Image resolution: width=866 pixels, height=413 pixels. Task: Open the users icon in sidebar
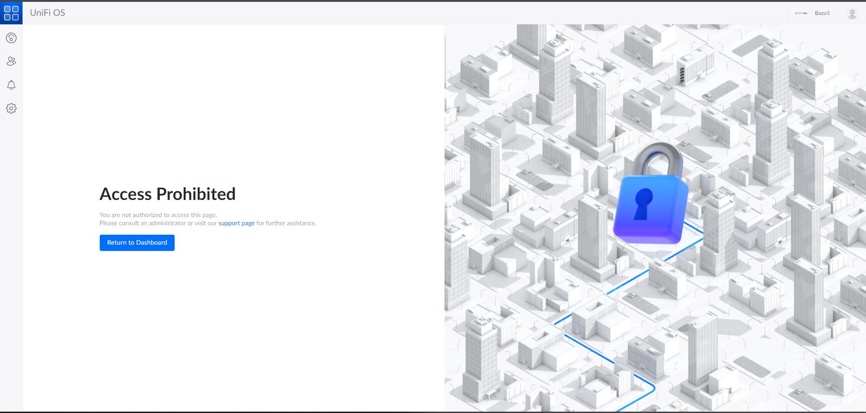coord(11,61)
